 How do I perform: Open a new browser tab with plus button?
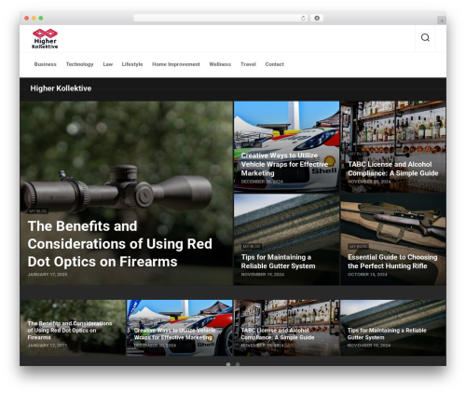442,20
